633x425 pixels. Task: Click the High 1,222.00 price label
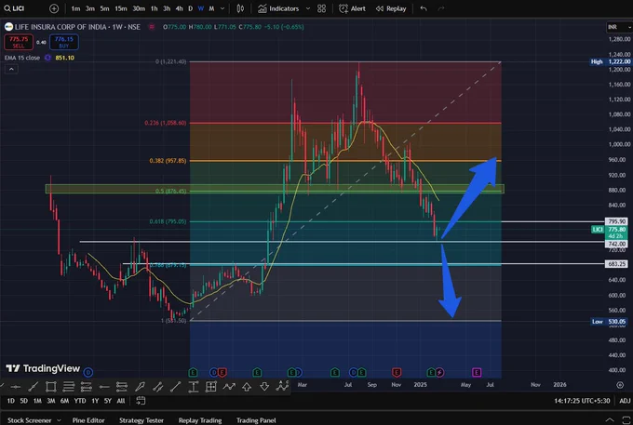(611, 61)
